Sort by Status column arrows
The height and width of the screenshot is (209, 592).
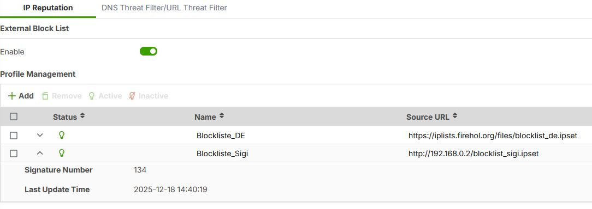pos(82,116)
